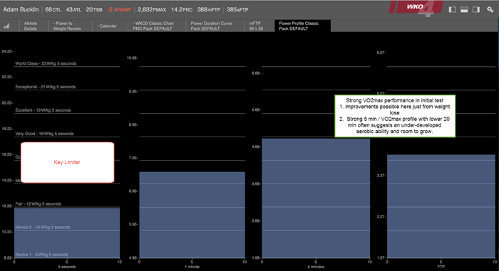Toggle the bottom panel layout icon
Image resolution: width=499 pixels, height=271 pixels.
click(x=464, y=9)
